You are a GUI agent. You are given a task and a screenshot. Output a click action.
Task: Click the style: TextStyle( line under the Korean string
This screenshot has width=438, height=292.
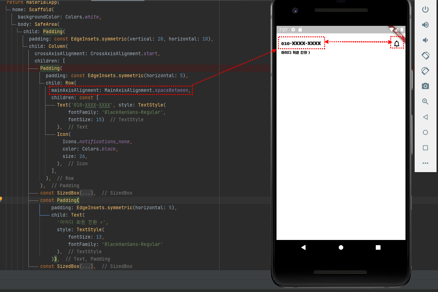point(81,229)
